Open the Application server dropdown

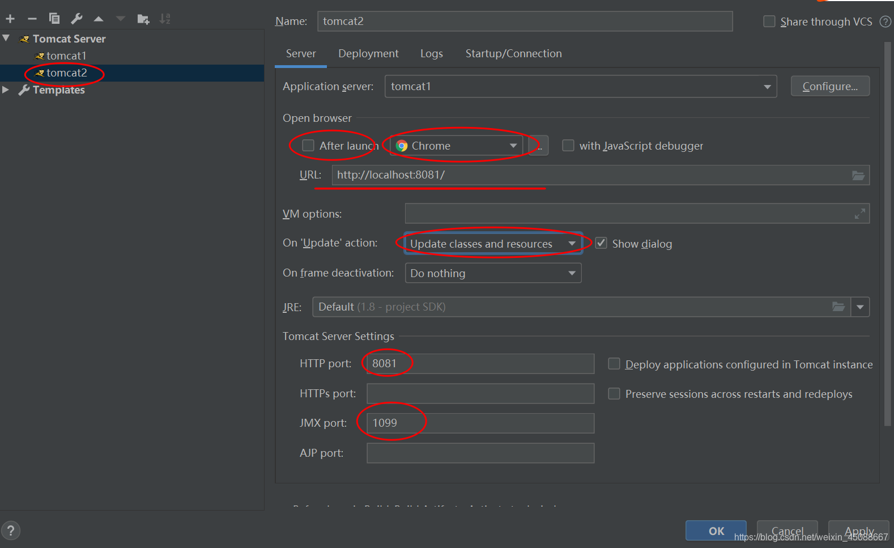(x=581, y=87)
